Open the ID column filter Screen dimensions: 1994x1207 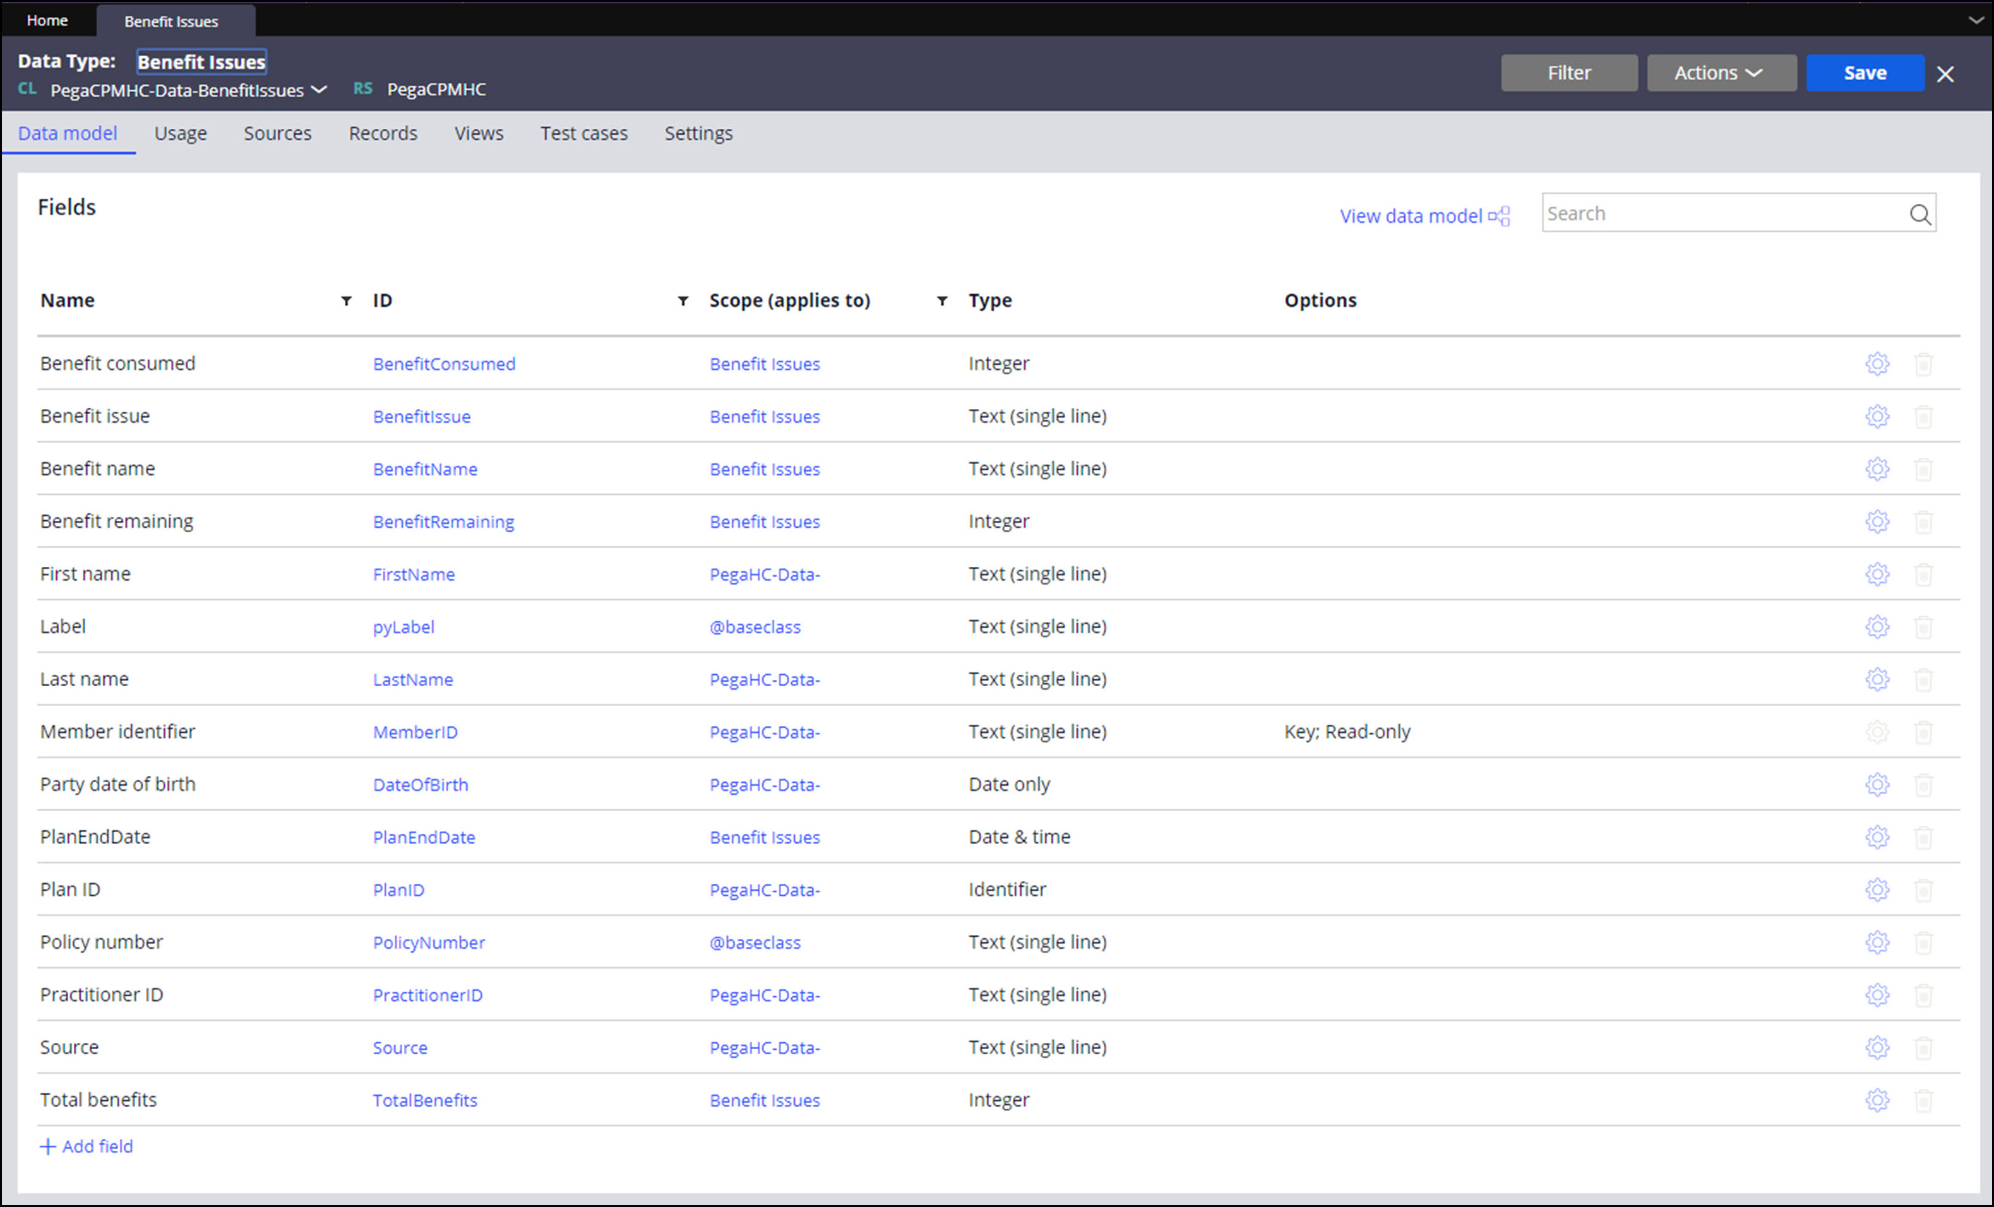pos(683,301)
